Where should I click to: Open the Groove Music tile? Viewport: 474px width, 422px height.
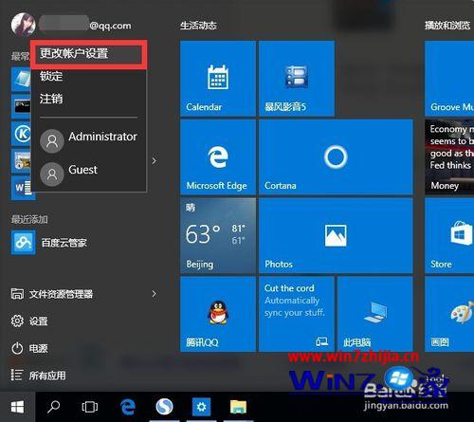point(449,78)
